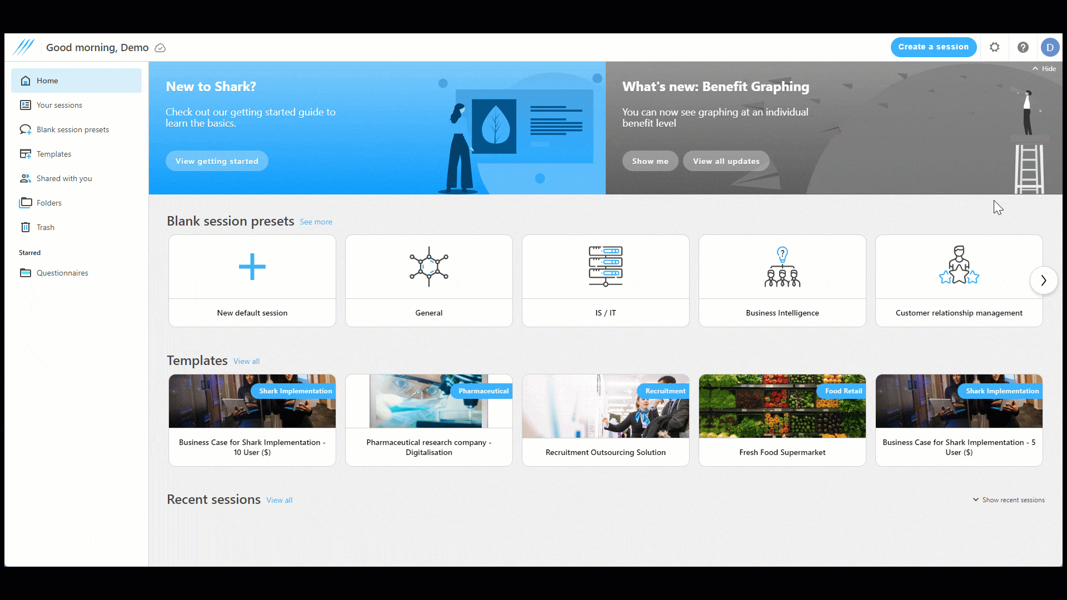Open Business Case Shark Implementation 5 User thumbnail
The image size is (1067, 600).
[x=959, y=401]
